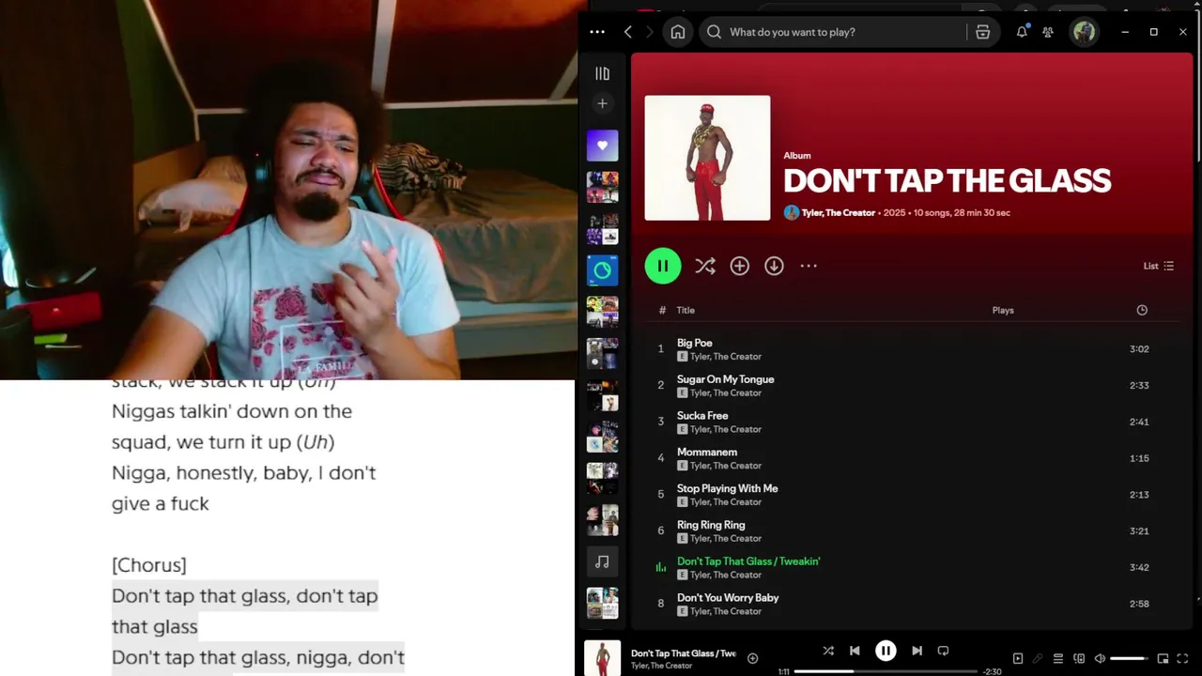Screen dimensions: 1202x676
Task: Toggle the lyrics microphone icon
Action: [x=1038, y=658]
